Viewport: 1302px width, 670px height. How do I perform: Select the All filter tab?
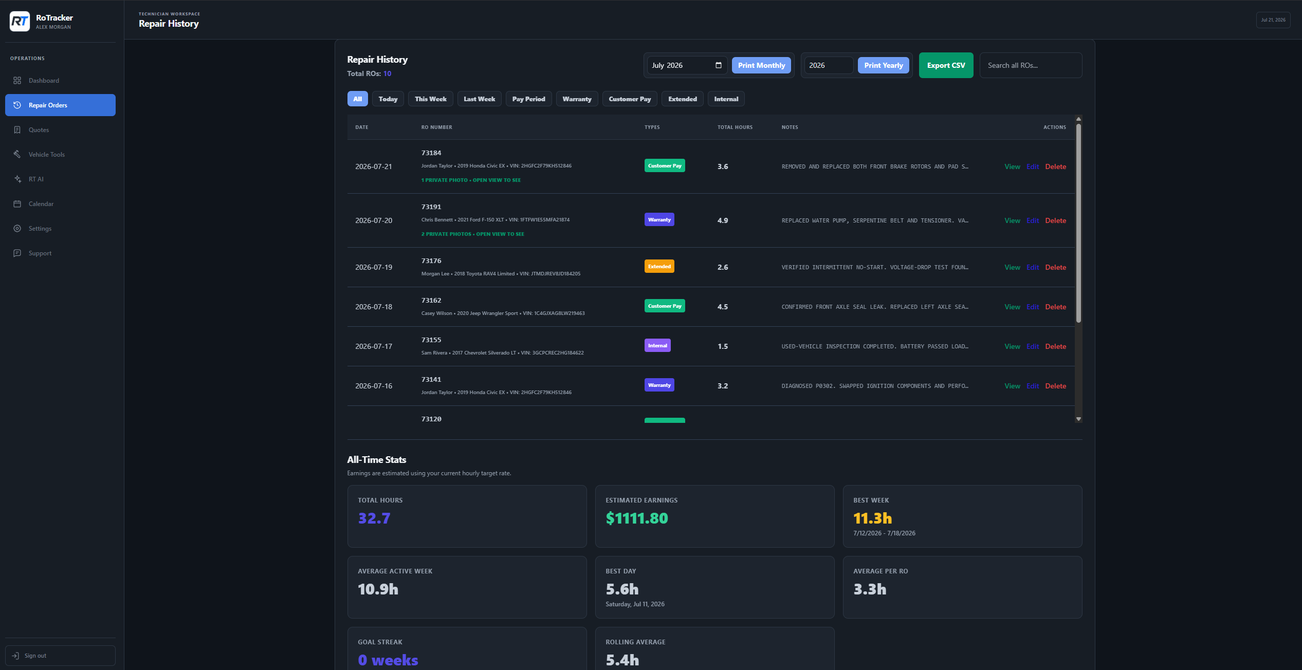[x=357, y=99]
